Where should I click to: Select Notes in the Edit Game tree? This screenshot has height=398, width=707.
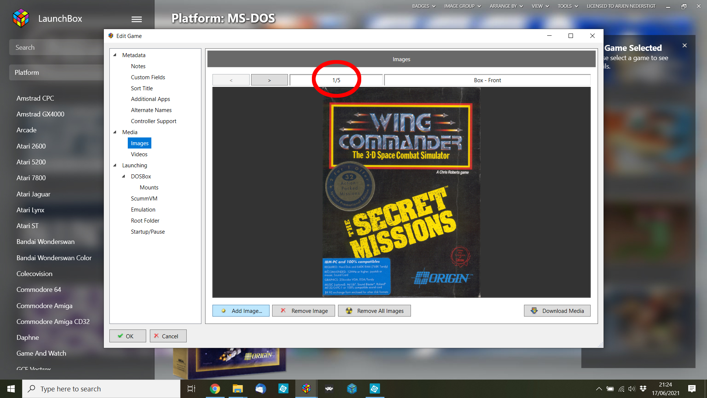(x=138, y=66)
